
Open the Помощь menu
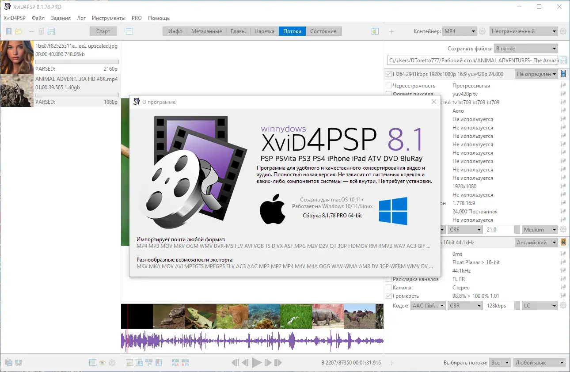click(x=159, y=18)
